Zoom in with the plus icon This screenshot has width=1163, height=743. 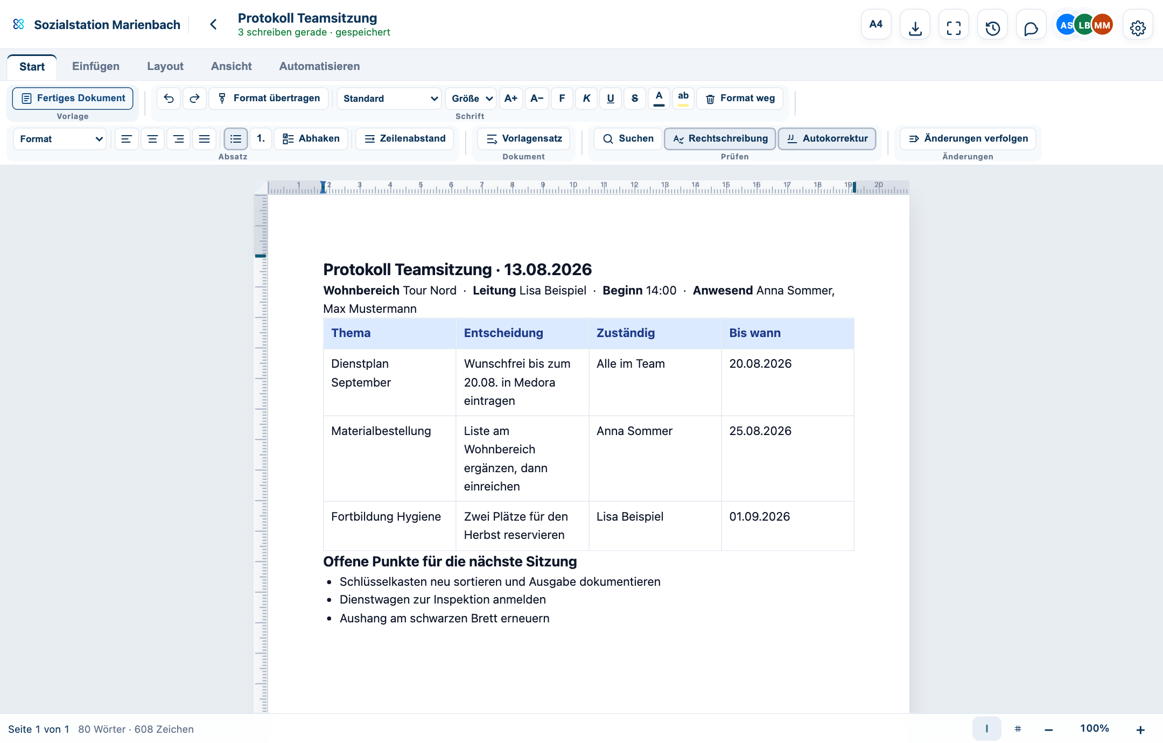[x=1140, y=729]
